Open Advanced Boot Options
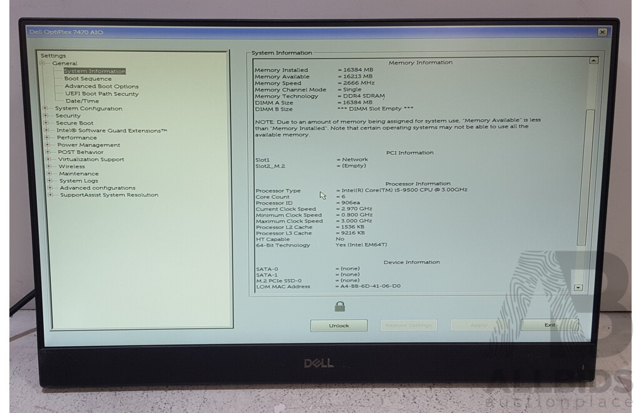 pyautogui.click(x=101, y=86)
